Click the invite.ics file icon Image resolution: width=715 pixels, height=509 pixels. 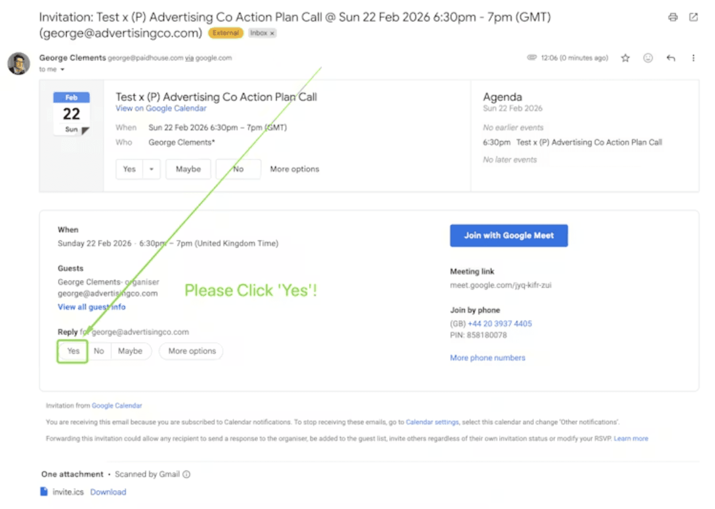coord(44,491)
